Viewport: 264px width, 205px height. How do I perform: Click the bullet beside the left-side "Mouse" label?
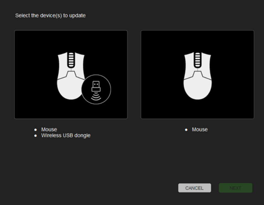36,130
